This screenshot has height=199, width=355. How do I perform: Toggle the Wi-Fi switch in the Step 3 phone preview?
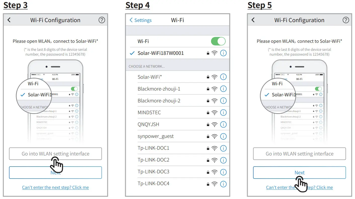click(74, 89)
